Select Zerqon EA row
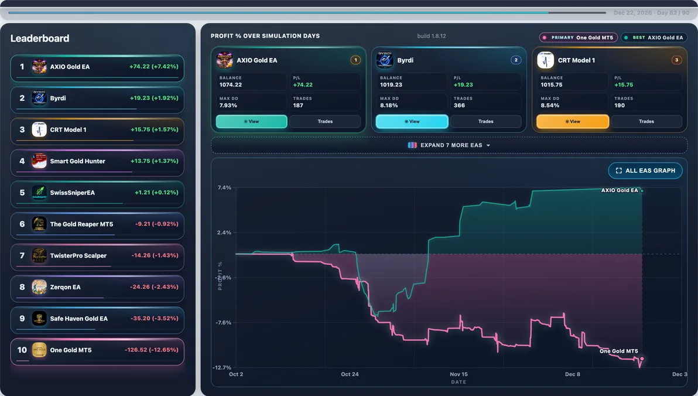 pos(97,289)
